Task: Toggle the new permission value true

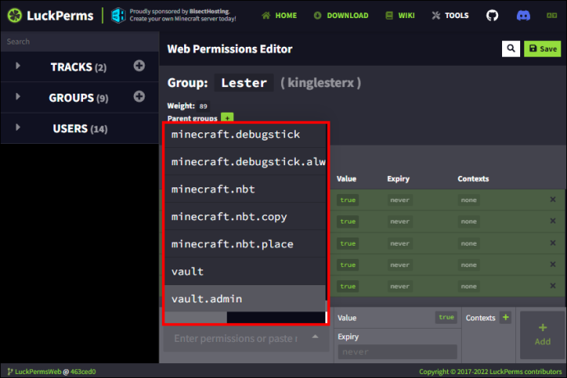Action: pos(446,317)
